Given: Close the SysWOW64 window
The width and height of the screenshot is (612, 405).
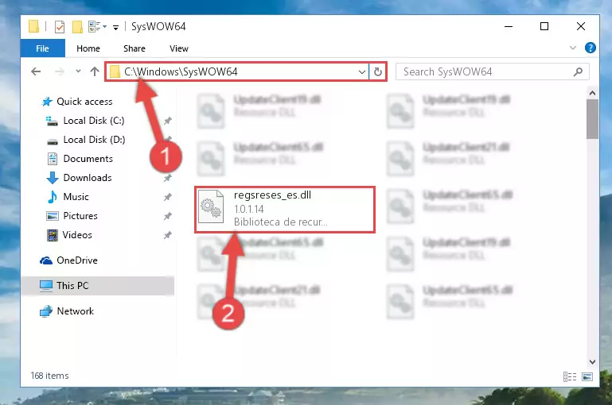Looking at the screenshot, I should pos(581,26).
